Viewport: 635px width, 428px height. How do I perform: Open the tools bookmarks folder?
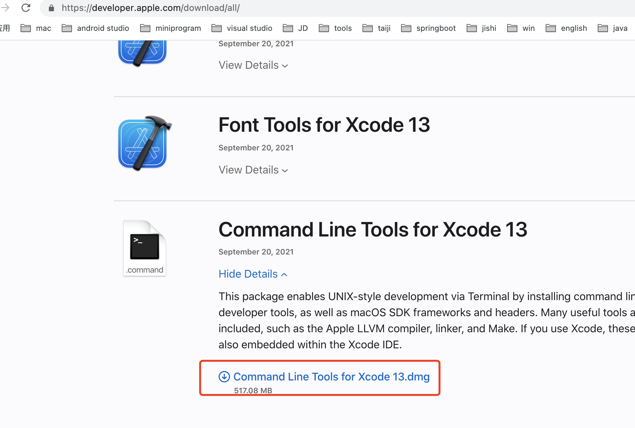pos(335,28)
